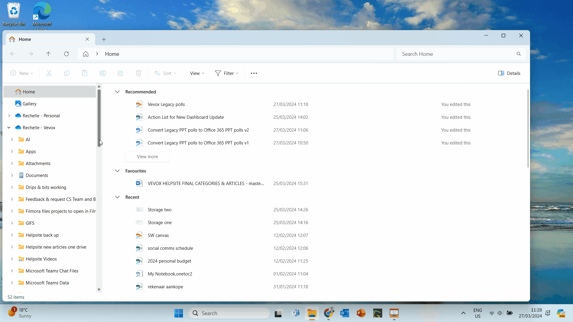573x322 pixels.
Task: Open the View dropdown menu
Action: 197,73
